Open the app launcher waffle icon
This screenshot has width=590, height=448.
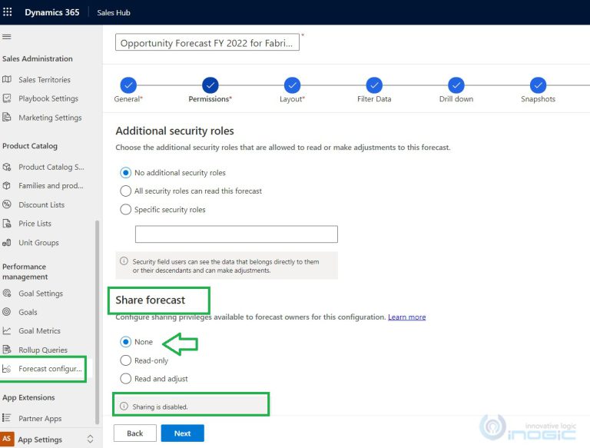coord(7,12)
